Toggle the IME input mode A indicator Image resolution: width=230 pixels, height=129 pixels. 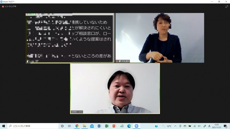[x=209, y=126]
